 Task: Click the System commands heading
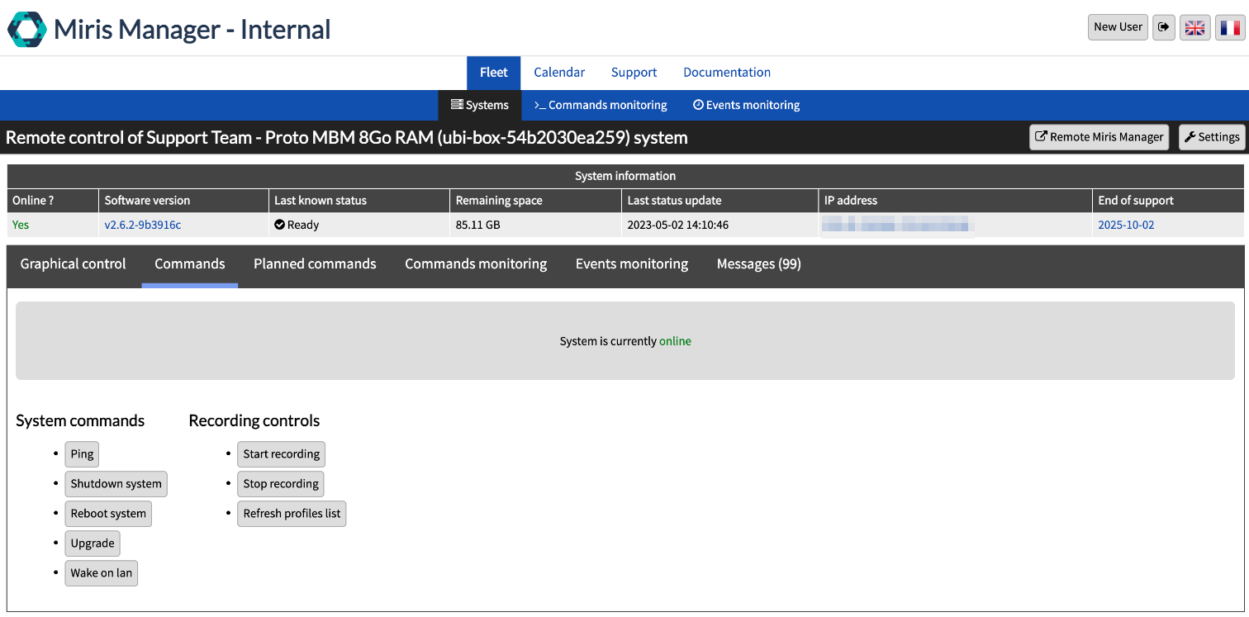coord(80,421)
